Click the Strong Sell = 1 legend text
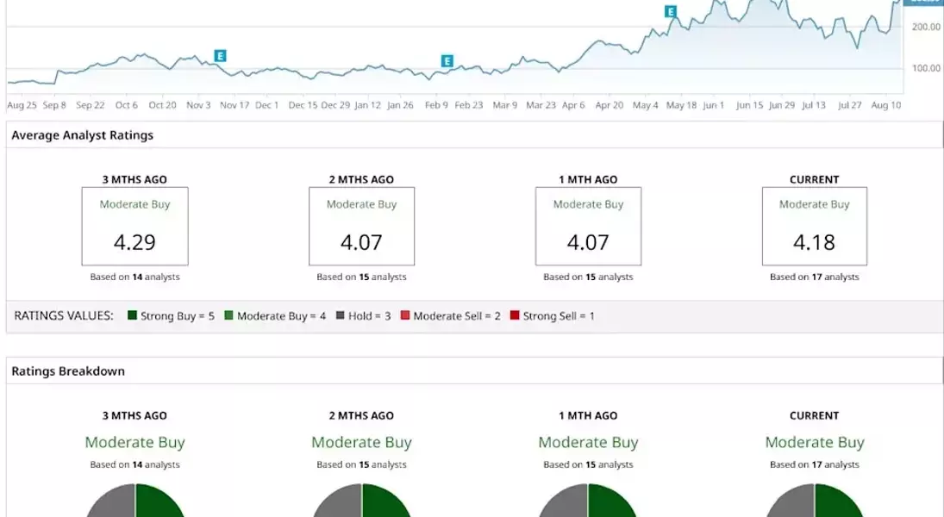The image size is (944, 517). click(559, 316)
